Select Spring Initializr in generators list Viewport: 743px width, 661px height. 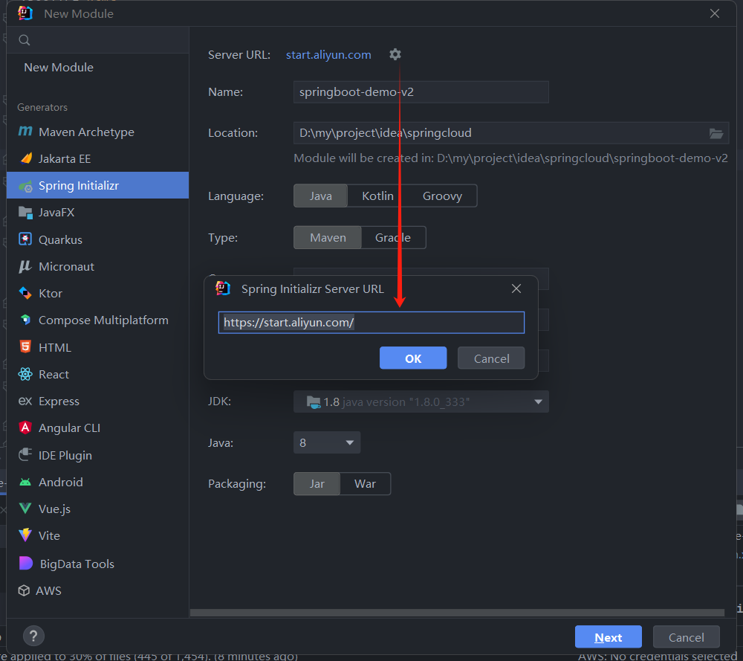[x=79, y=185]
